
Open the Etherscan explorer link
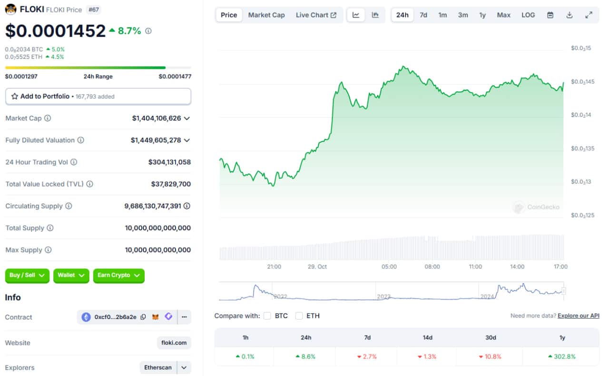[158, 367]
